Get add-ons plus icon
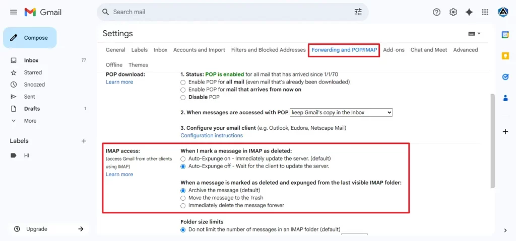 pos(505,132)
